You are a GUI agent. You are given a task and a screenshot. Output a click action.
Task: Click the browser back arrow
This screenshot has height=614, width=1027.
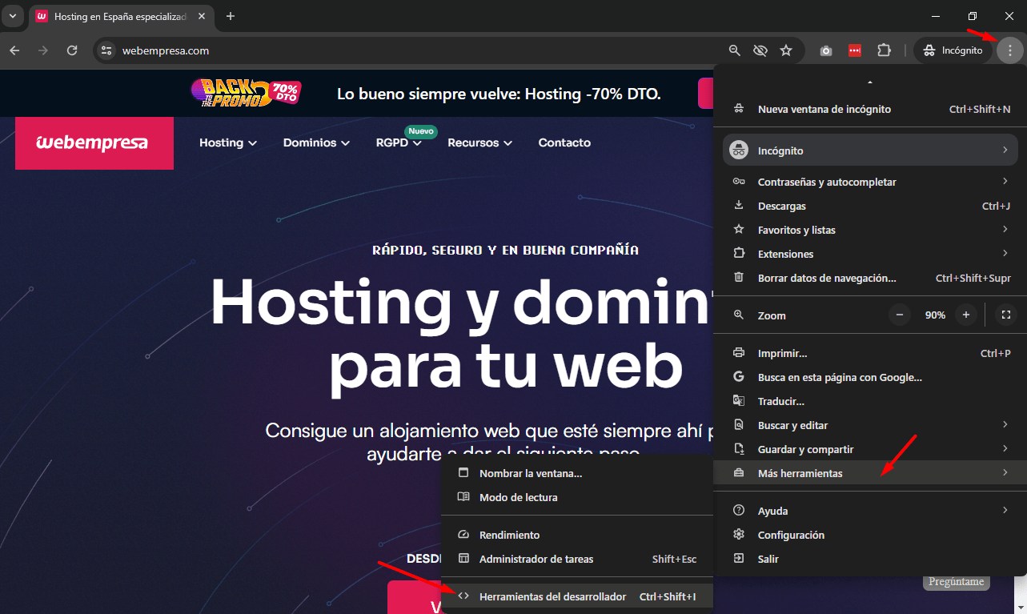coord(14,50)
